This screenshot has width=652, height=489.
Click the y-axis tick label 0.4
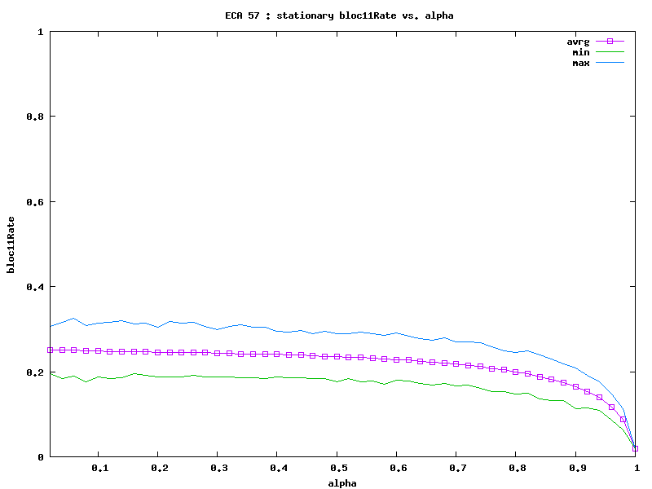click(x=36, y=287)
